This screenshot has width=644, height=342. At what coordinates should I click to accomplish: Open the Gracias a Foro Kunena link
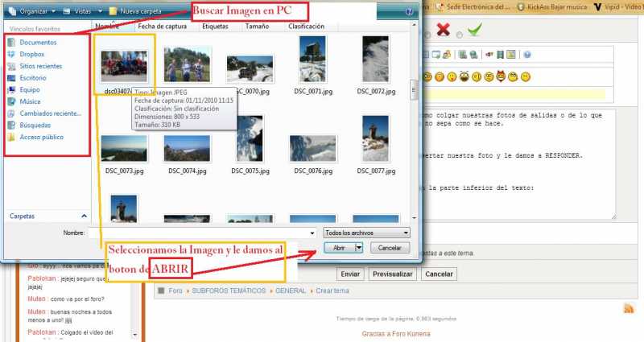click(x=396, y=334)
